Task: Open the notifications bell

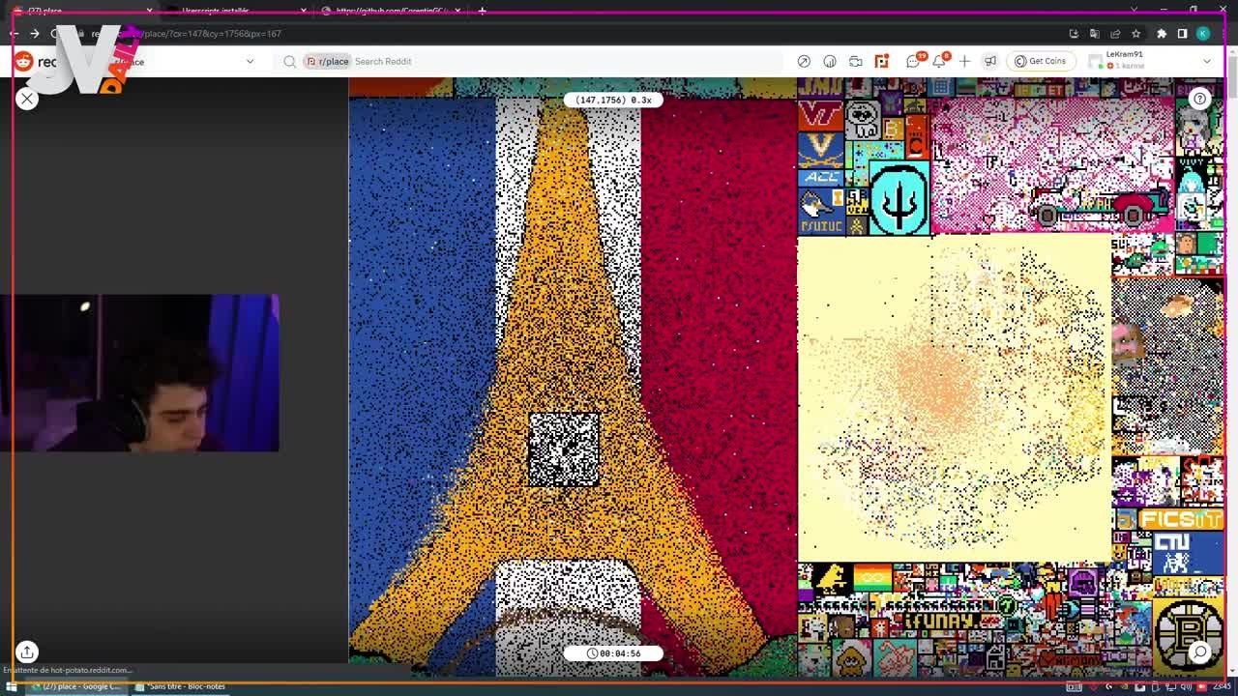Action: click(x=939, y=61)
